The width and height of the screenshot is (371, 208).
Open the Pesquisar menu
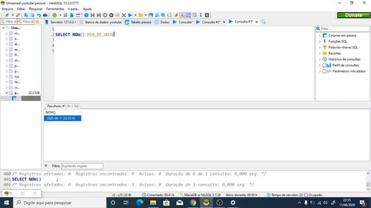(36, 9)
